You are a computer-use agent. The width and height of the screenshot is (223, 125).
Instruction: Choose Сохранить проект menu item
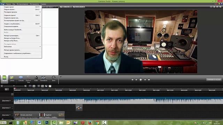tap(21, 15)
